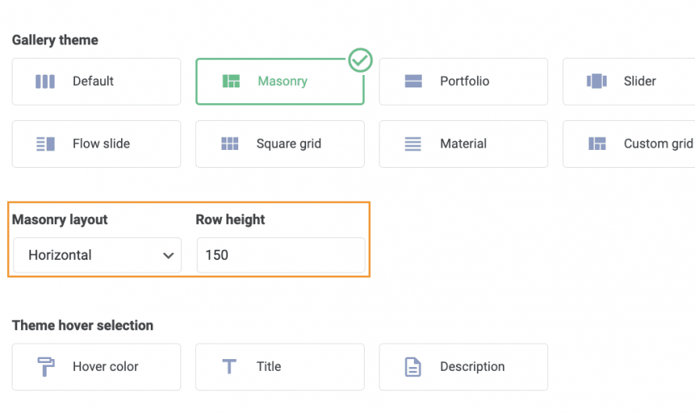Click the Square grid icon
This screenshot has width=695, height=413.
click(x=230, y=144)
